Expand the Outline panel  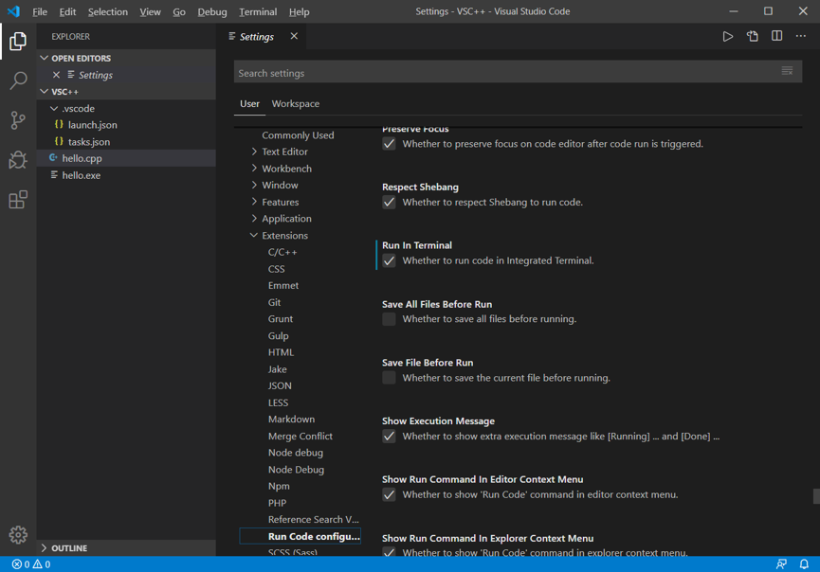point(44,548)
